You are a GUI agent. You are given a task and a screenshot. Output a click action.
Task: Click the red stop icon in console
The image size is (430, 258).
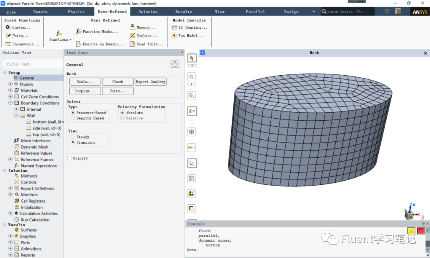click(421, 231)
